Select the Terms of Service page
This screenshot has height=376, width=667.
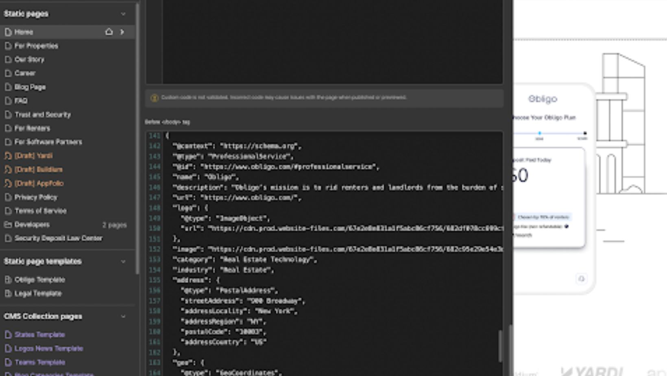pos(40,211)
